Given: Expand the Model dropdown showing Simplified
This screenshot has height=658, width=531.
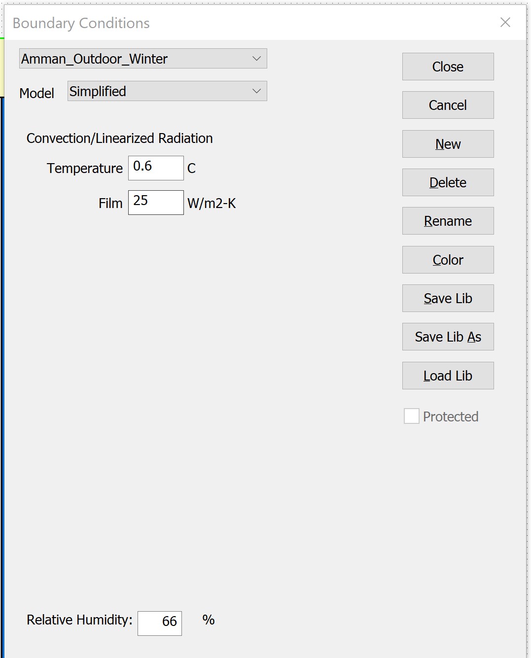Looking at the screenshot, I should coord(167,91).
